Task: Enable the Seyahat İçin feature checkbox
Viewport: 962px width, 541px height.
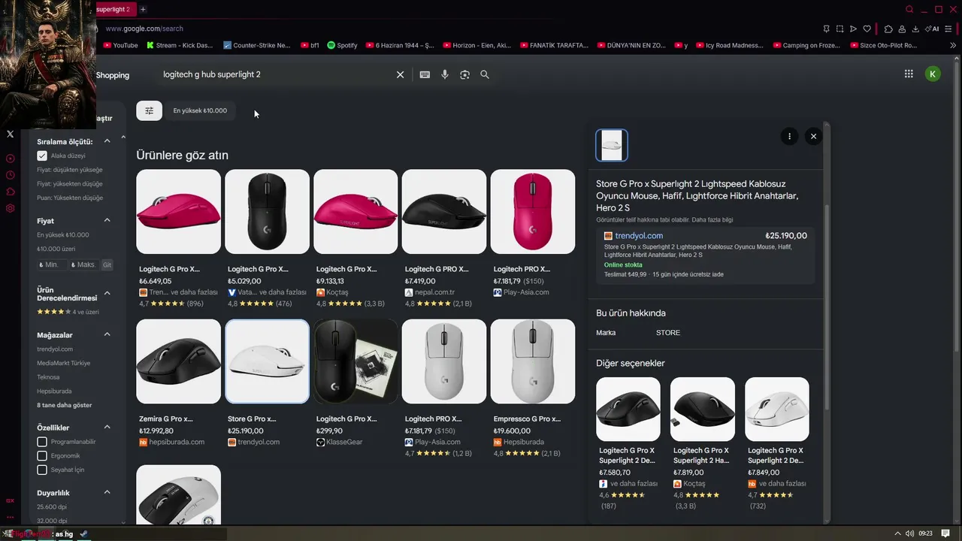Action: point(42,470)
